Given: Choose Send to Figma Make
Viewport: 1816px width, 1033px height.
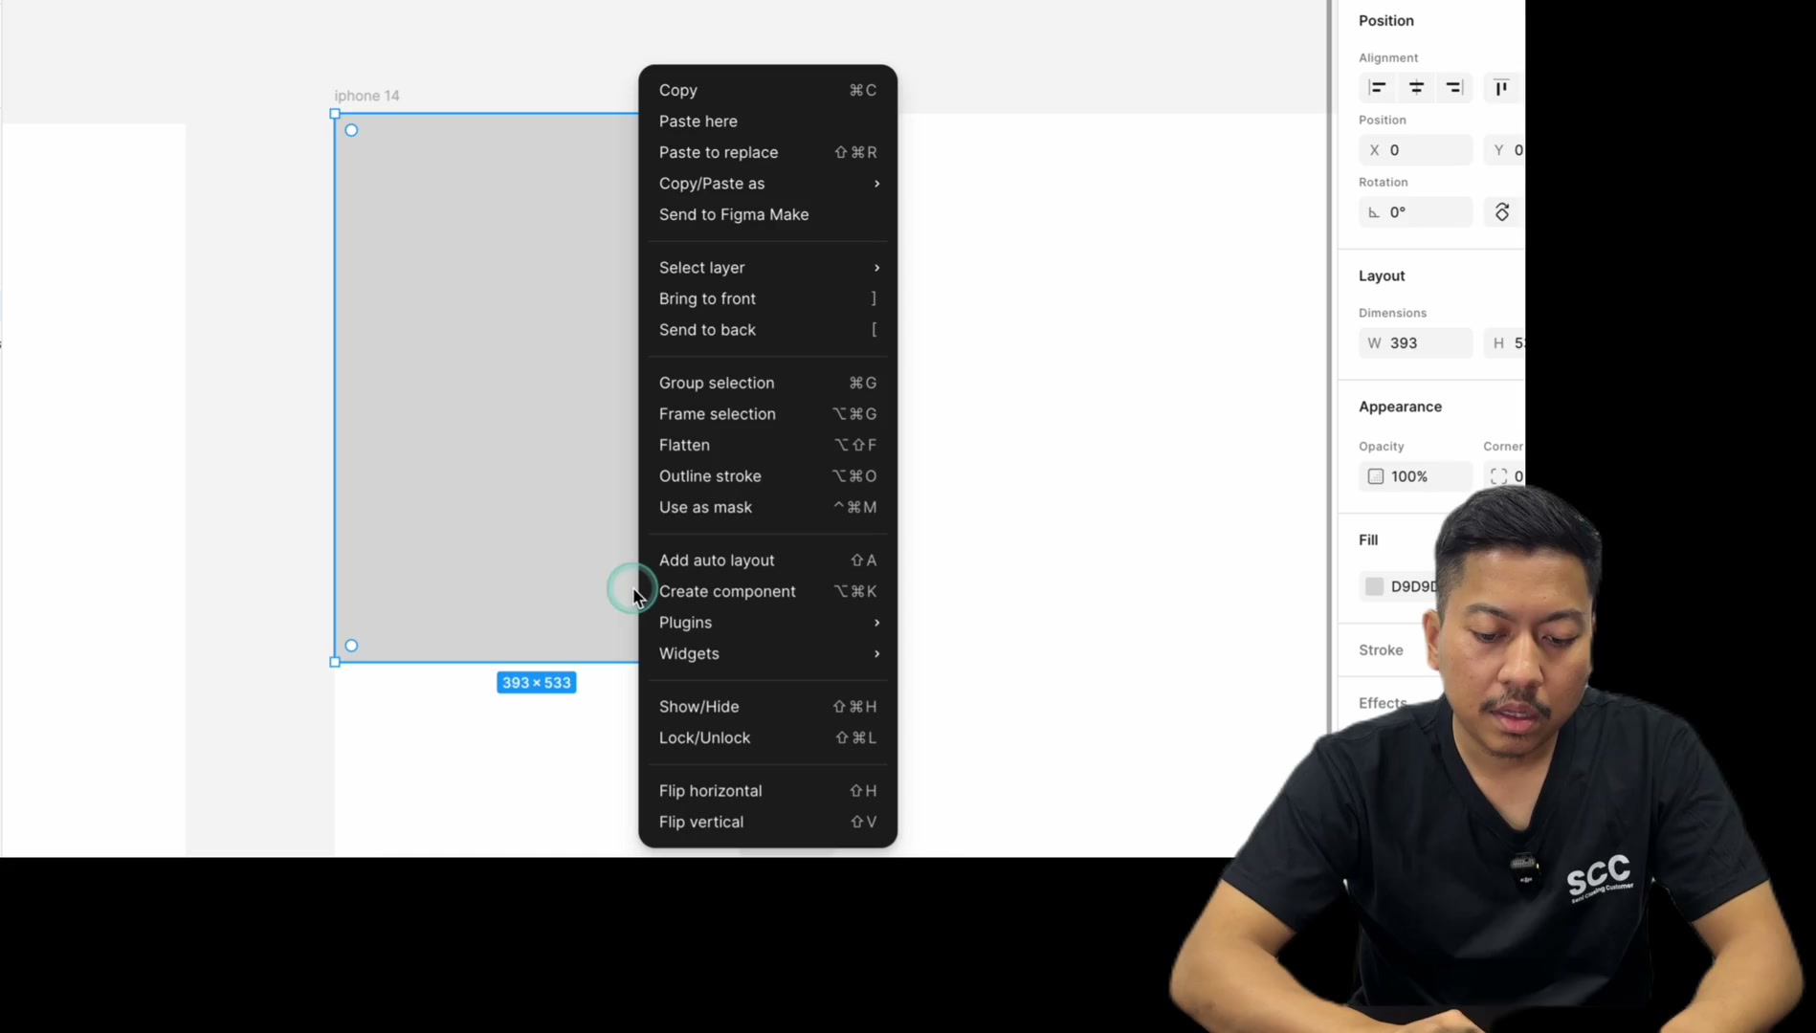Looking at the screenshot, I should tap(767, 214).
